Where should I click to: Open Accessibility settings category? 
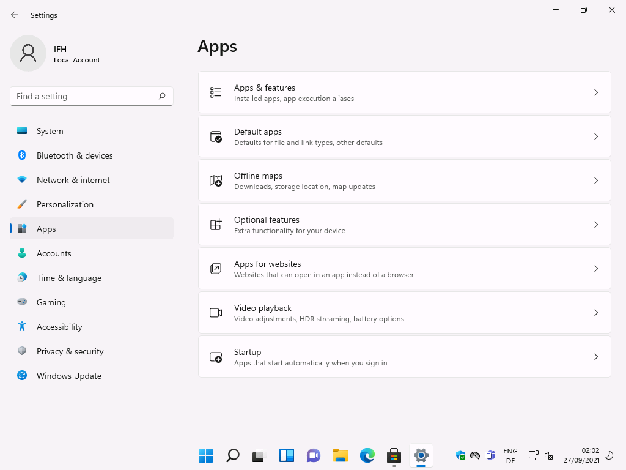(x=92, y=327)
